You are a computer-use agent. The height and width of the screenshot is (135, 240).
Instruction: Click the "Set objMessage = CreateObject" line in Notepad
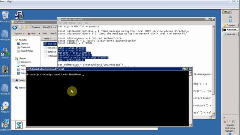click(90, 65)
